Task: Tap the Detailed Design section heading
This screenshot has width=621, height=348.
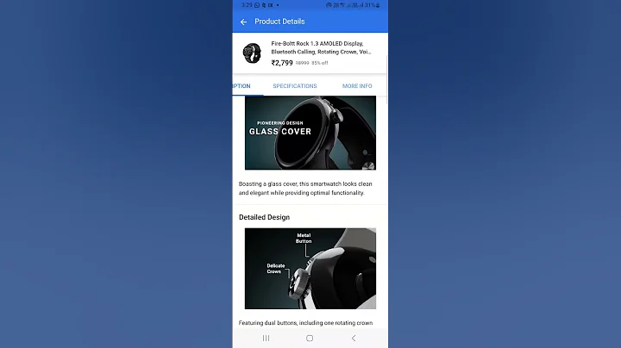Action: [x=264, y=217]
